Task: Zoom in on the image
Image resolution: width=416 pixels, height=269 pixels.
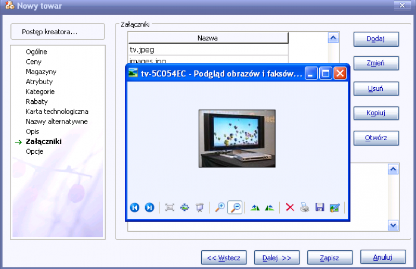Action: pos(220,207)
